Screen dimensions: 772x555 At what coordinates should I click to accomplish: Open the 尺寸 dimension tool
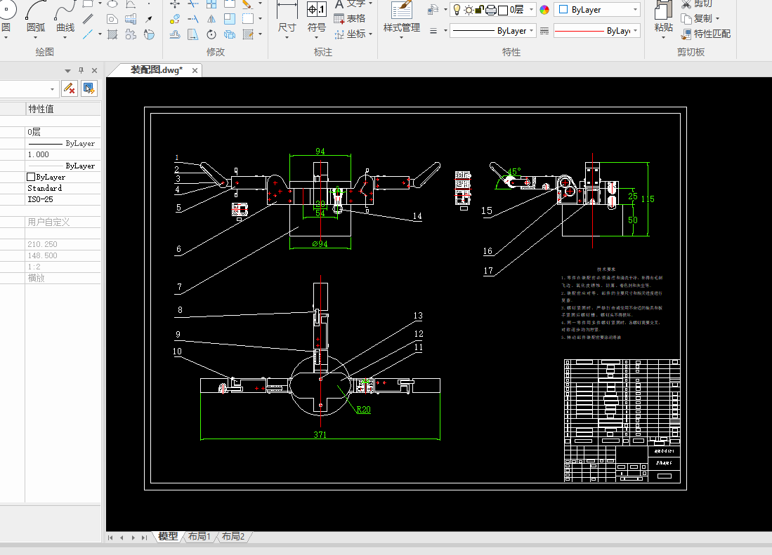coord(287,15)
